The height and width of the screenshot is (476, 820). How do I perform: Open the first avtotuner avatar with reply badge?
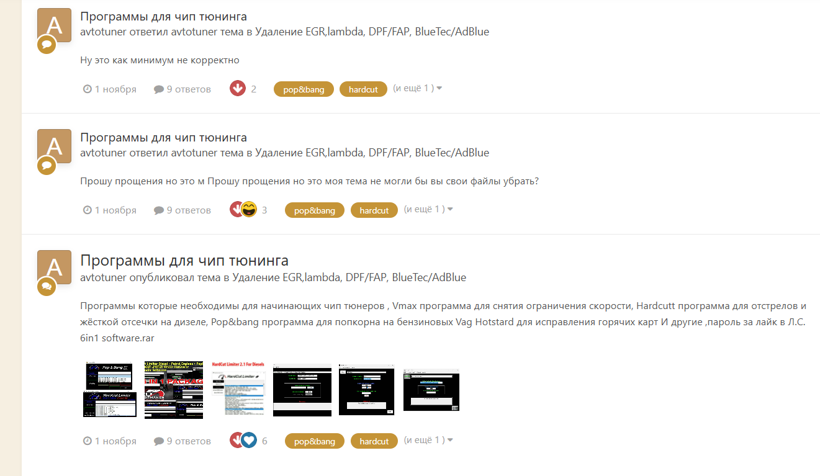tap(55, 26)
